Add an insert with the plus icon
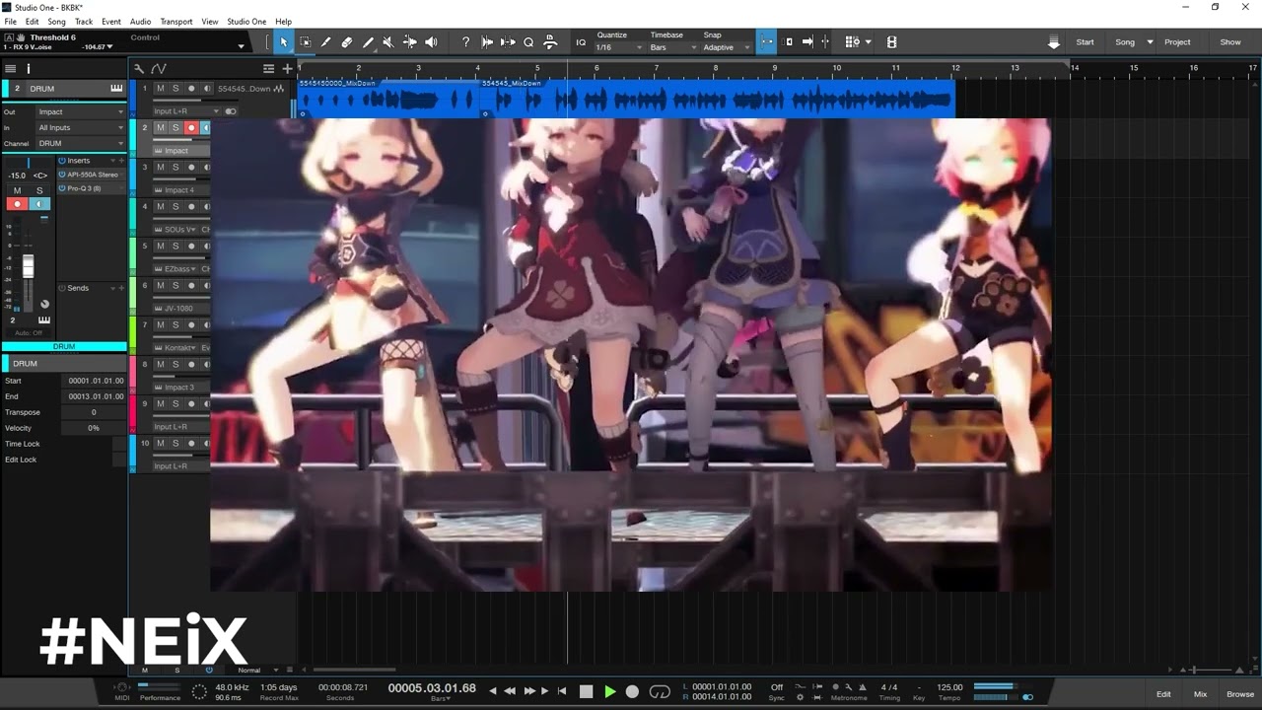Viewport: 1262px width, 710px height. (x=121, y=160)
